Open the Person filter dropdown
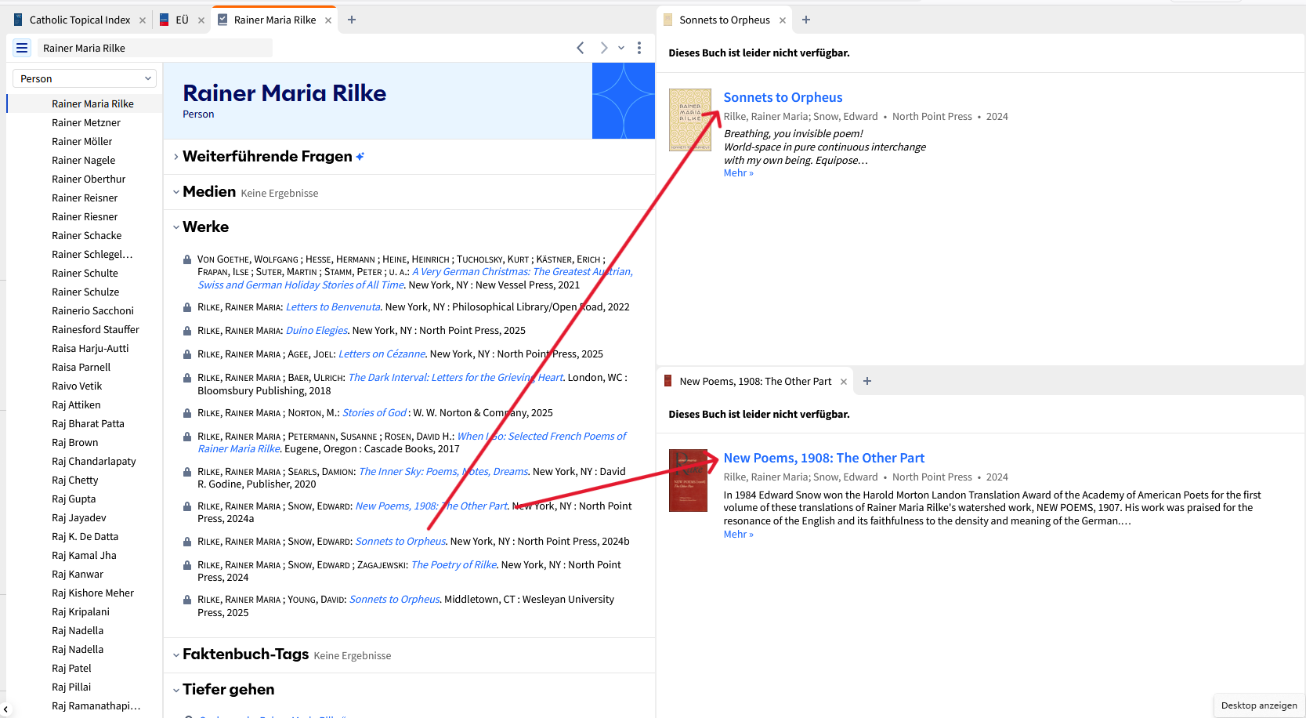 coord(83,78)
